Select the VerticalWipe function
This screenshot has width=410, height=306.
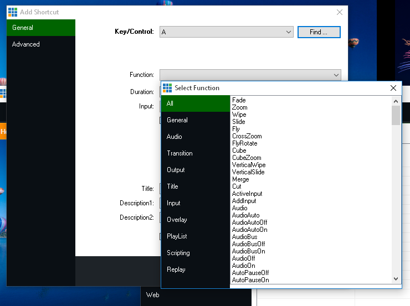[249, 165]
